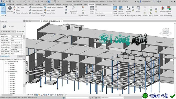The width and height of the screenshot is (176, 99).
Task: Switch to the Collaborate ribbon tab
Action: 78,5
